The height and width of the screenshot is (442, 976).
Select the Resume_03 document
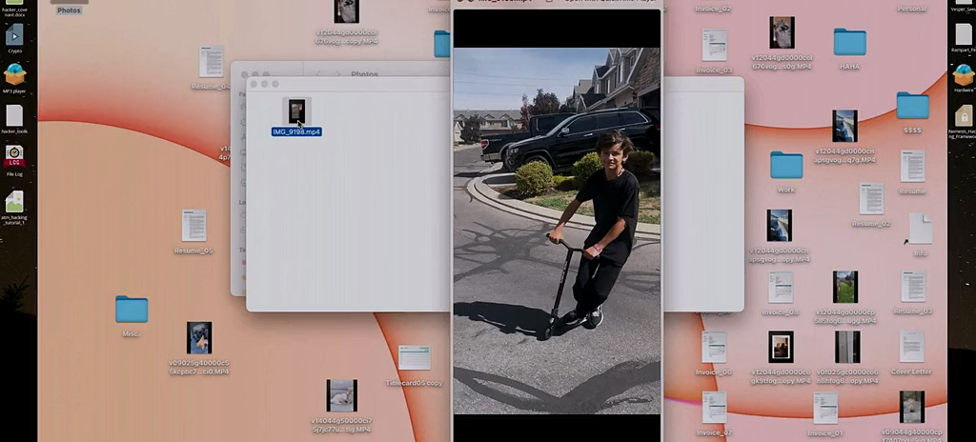[913, 287]
